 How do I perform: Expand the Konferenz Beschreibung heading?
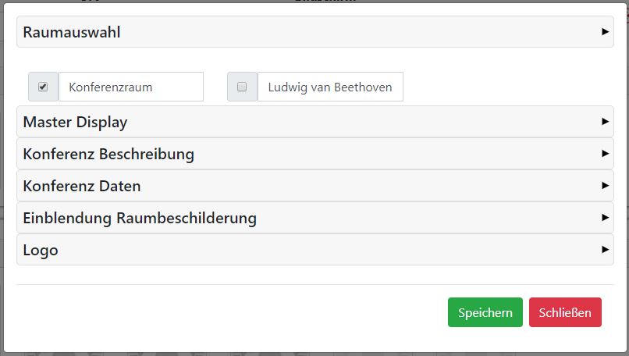tap(108, 155)
